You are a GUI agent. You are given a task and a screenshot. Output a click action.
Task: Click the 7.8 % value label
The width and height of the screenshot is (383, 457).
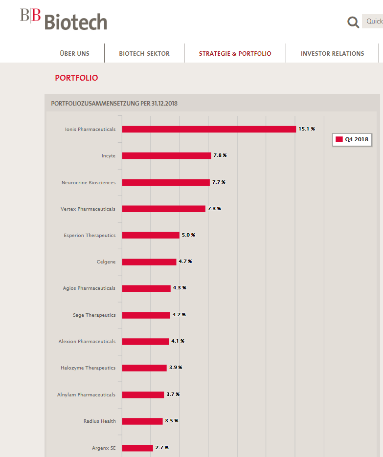click(220, 155)
